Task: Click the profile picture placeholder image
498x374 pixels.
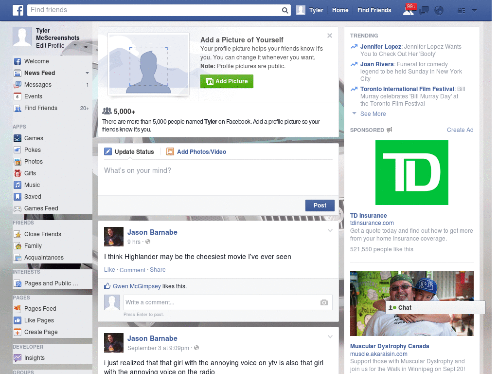Action: [149, 65]
